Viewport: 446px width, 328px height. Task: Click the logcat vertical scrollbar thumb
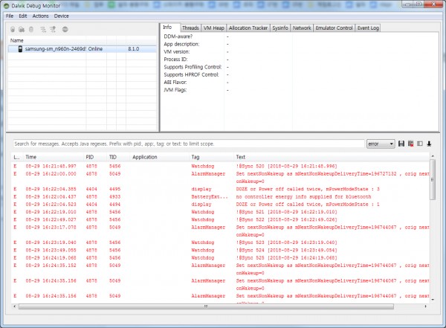click(433, 179)
